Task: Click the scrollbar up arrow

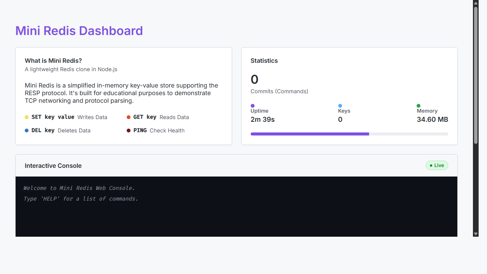Action: click(x=476, y=3)
